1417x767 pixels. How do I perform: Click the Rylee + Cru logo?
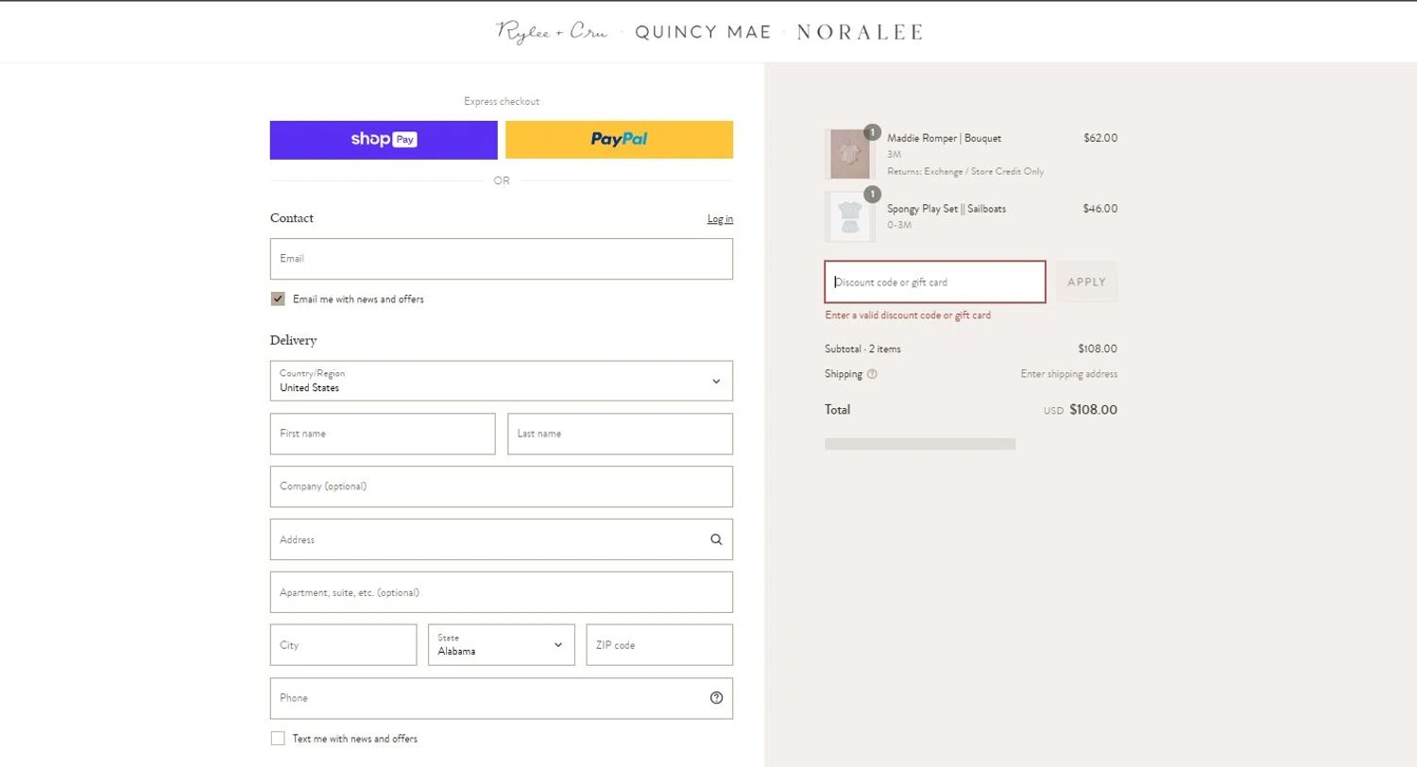click(552, 32)
